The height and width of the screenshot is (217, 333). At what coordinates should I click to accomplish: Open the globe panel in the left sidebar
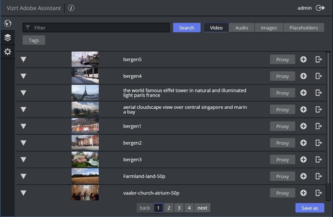tap(7, 24)
